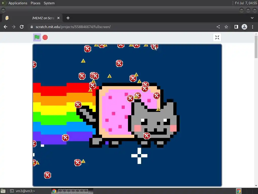The height and width of the screenshot is (194, 258).
Task: Share this page using share icon
Action: click(218, 27)
